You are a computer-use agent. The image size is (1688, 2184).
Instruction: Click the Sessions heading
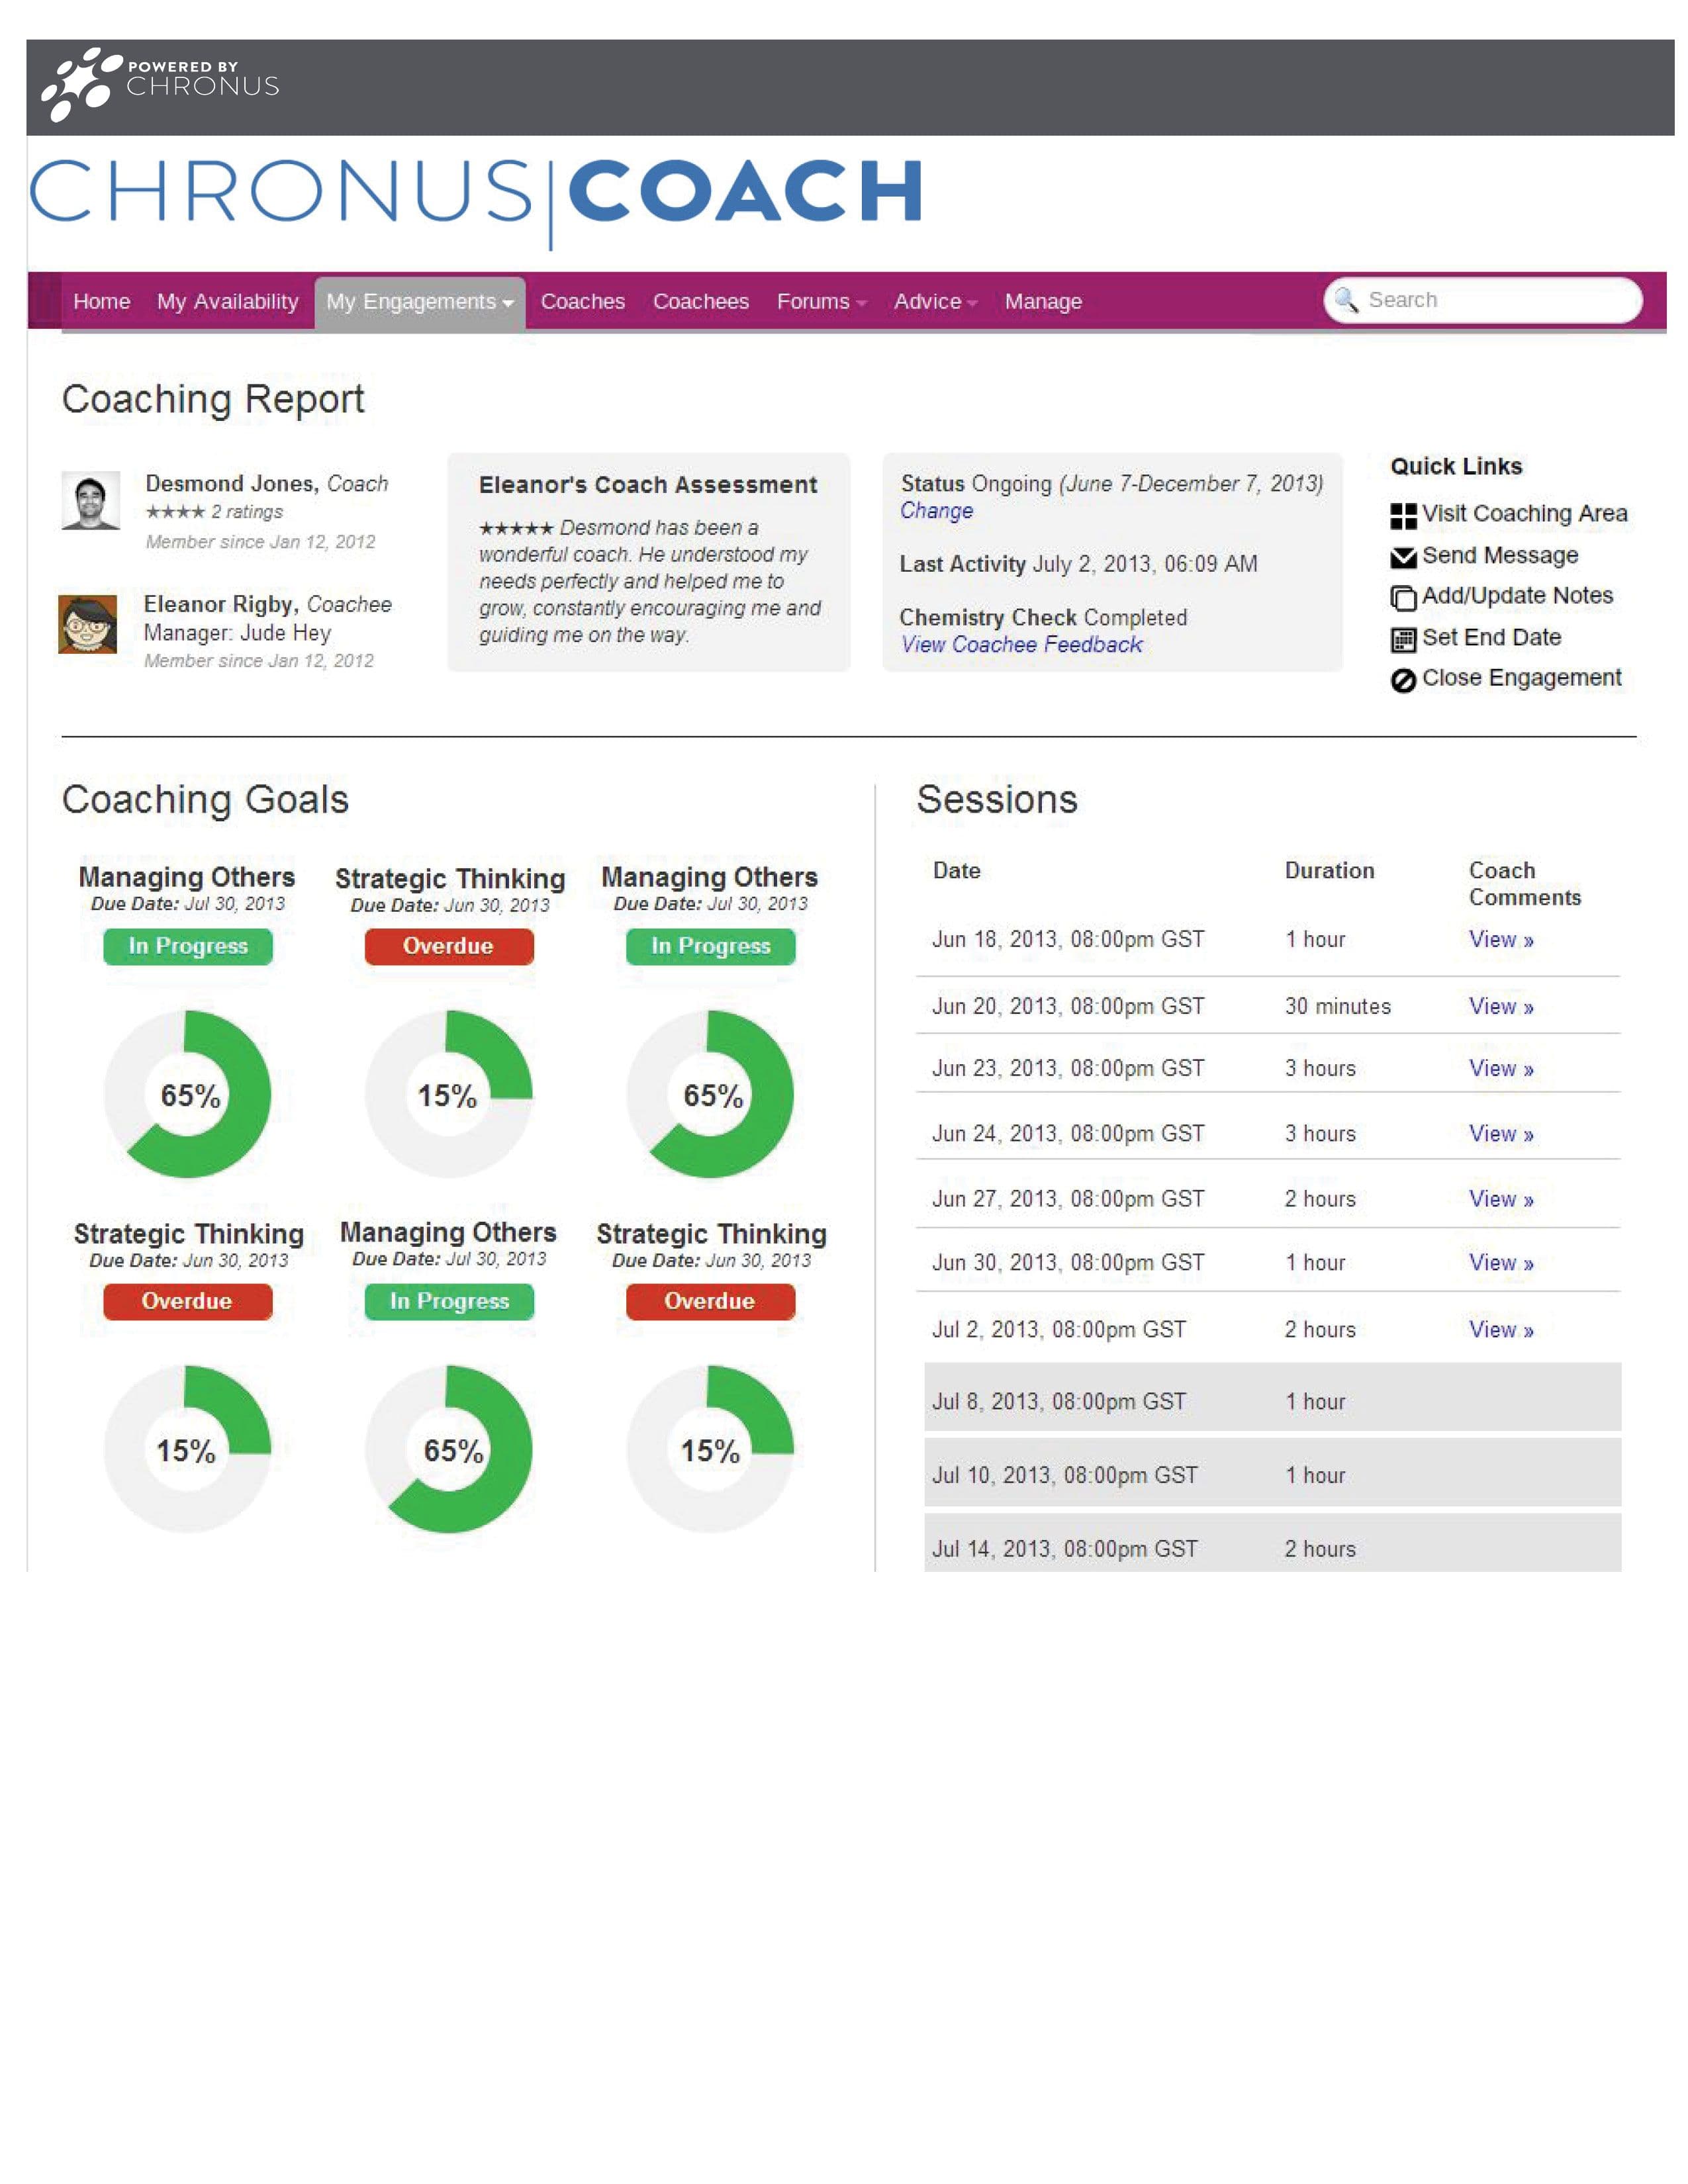(997, 800)
